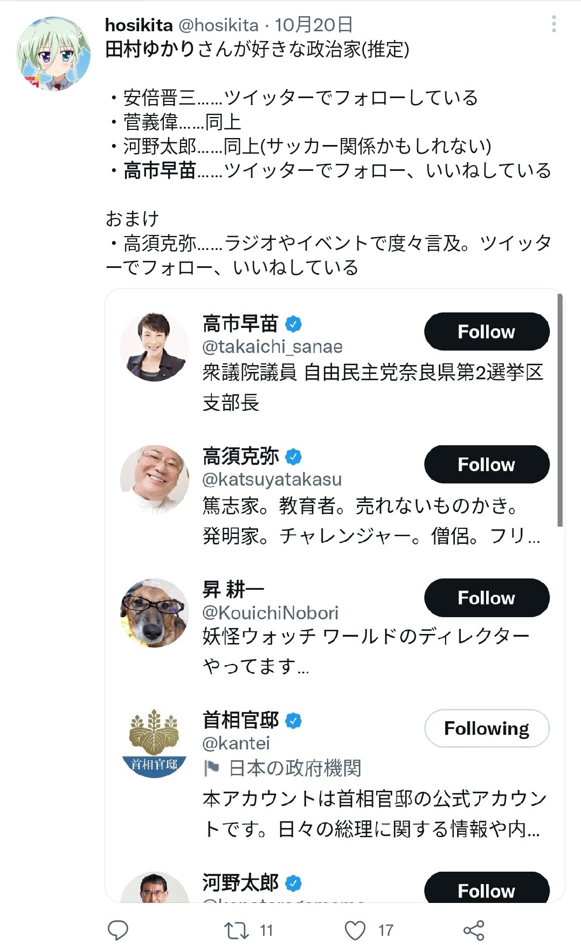Image resolution: width=581 pixels, height=945 pixels.
Task: Follow 昇 耕一 account
Action: click(x=487, y=597)
